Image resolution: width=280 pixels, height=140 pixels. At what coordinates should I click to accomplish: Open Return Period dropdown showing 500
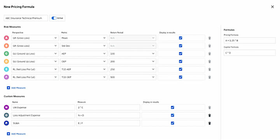[x=133, y=77]
